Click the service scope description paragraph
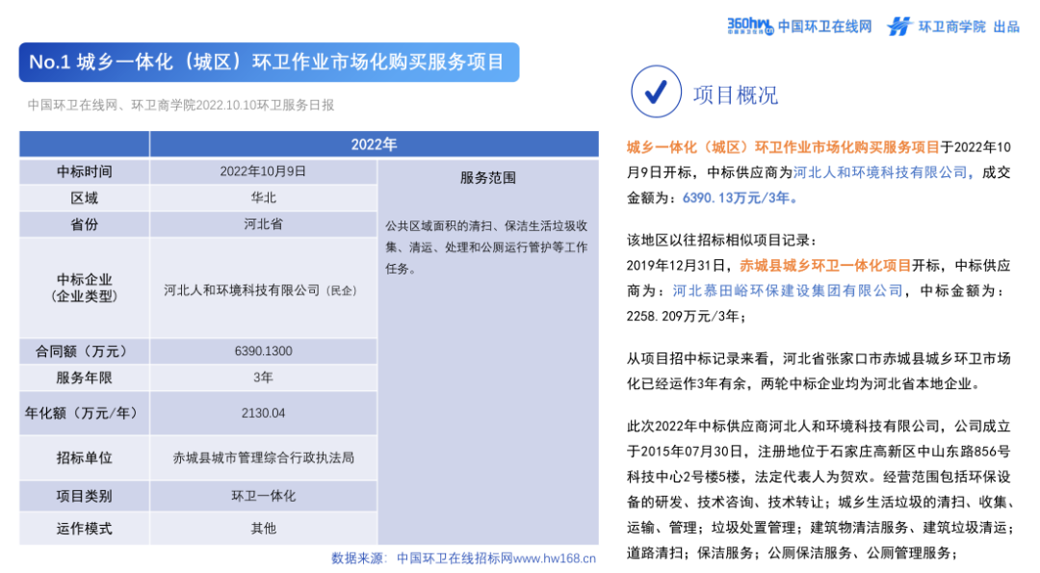The width and height of the screenshot is (1040, 573). coord(487,247)
